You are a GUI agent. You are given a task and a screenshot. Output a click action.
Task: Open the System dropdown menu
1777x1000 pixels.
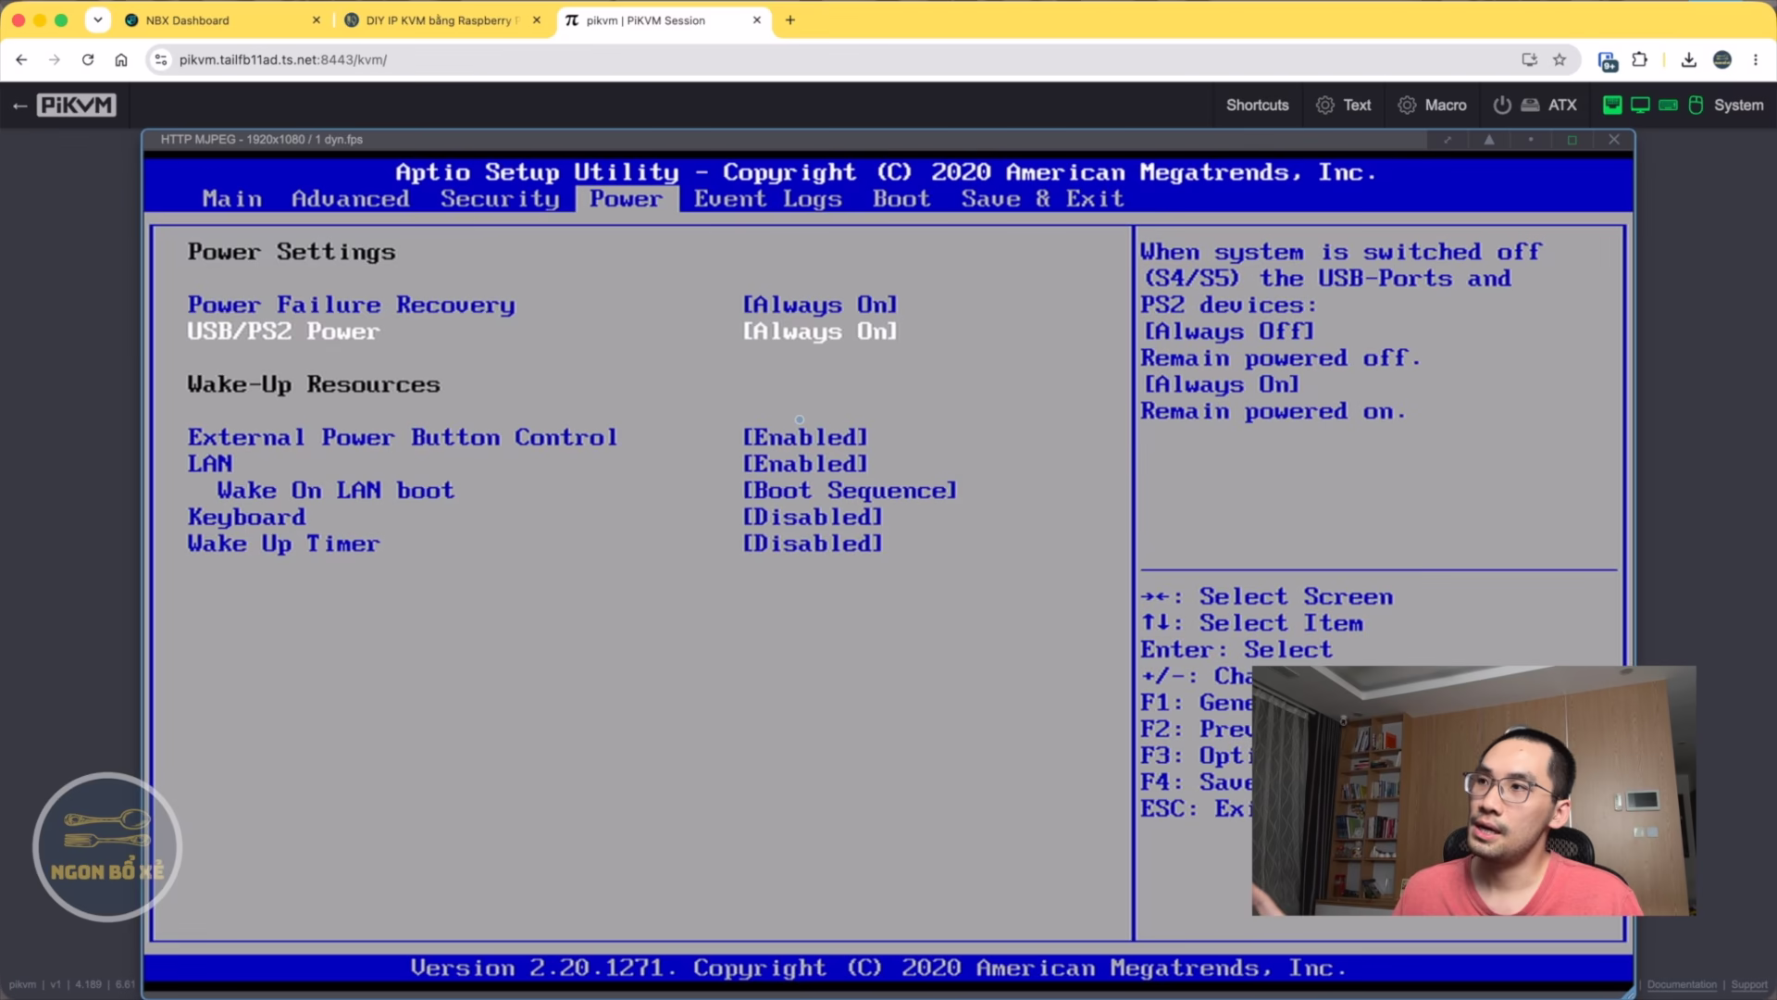pyautogui.click(x=1738, y=106)
